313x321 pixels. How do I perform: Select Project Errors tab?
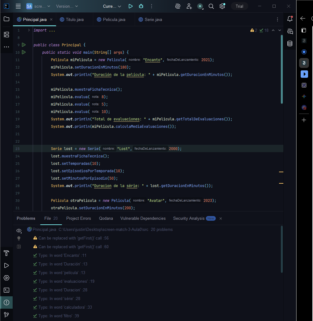coord(79,219)
